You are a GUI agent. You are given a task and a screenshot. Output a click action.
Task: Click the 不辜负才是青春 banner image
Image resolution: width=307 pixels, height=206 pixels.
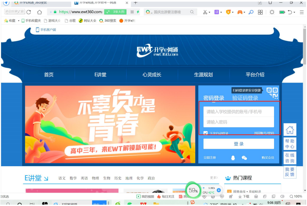pos(110,124)
